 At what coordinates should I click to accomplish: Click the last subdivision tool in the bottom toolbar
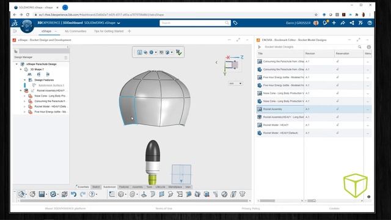click(x=243, y=194)
